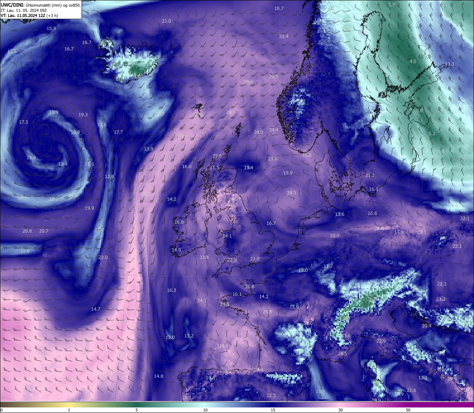
Task: Click the 31.0 value over southeast France
Action: (308, 323)
